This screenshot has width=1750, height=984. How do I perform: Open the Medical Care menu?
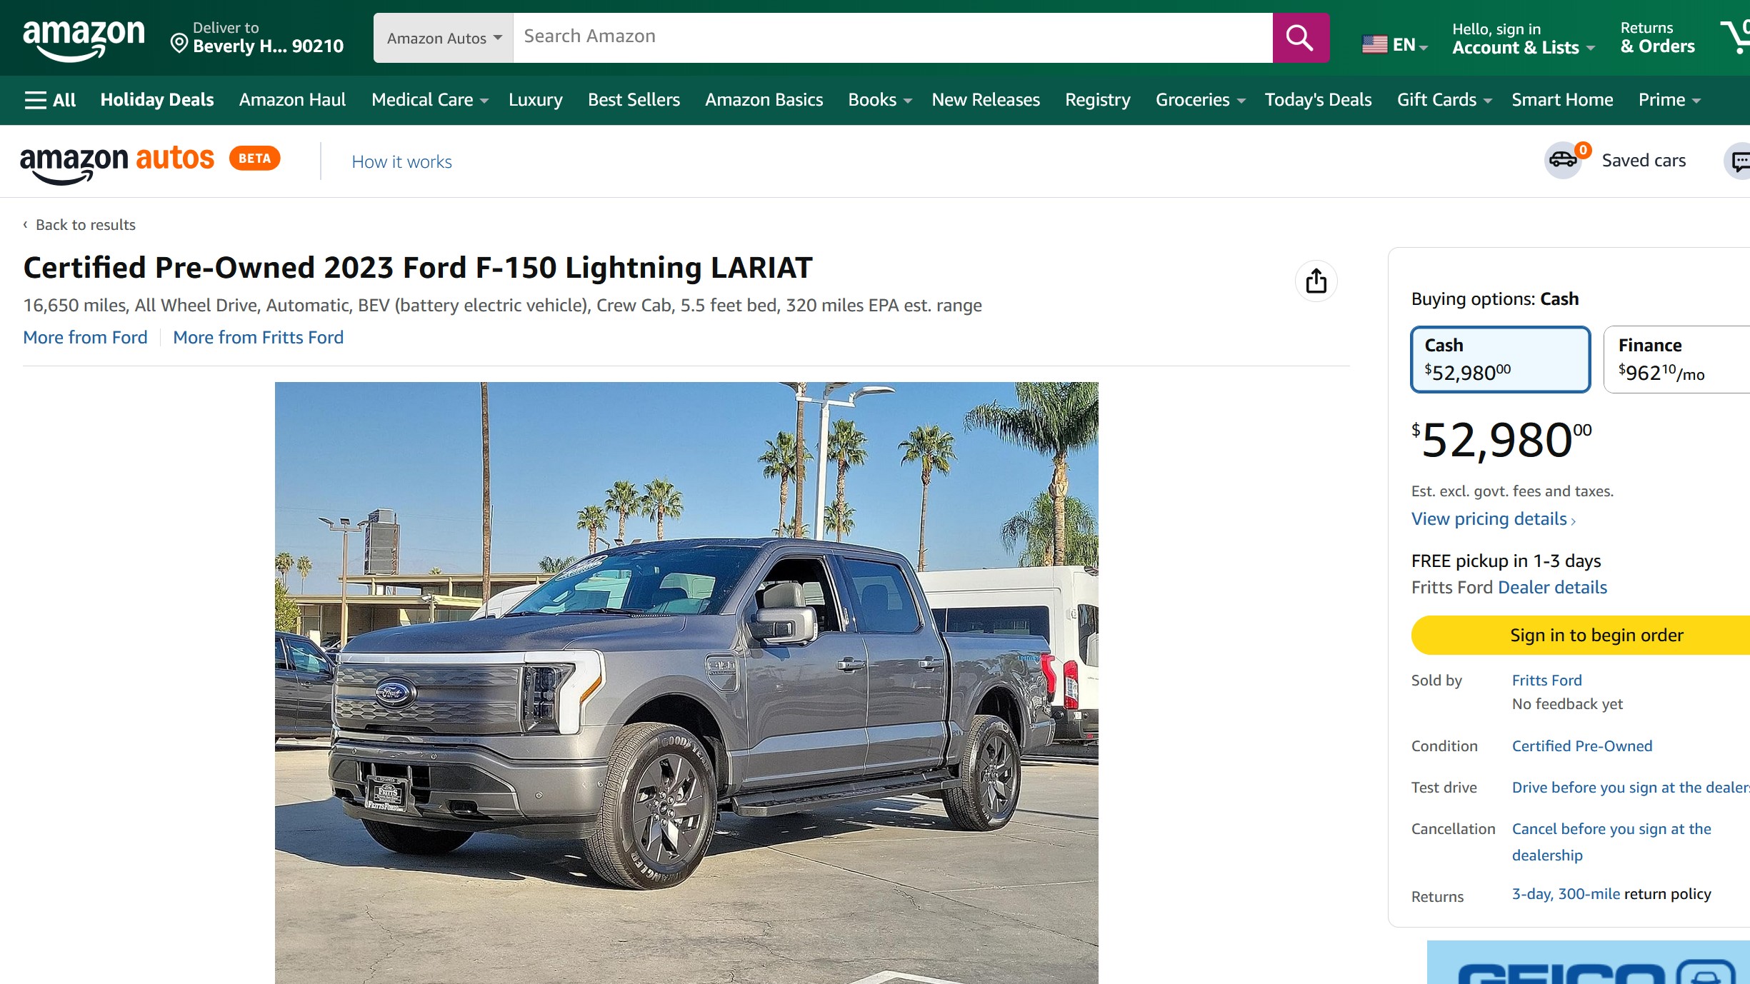[430, 100]
